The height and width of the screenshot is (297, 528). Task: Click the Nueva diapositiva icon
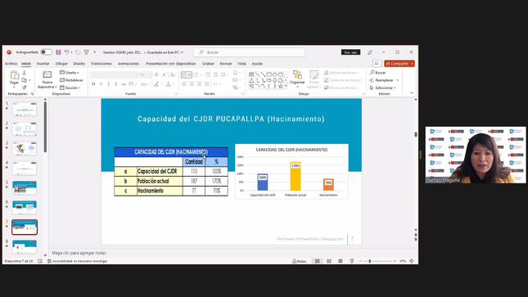tap(47, 74)
